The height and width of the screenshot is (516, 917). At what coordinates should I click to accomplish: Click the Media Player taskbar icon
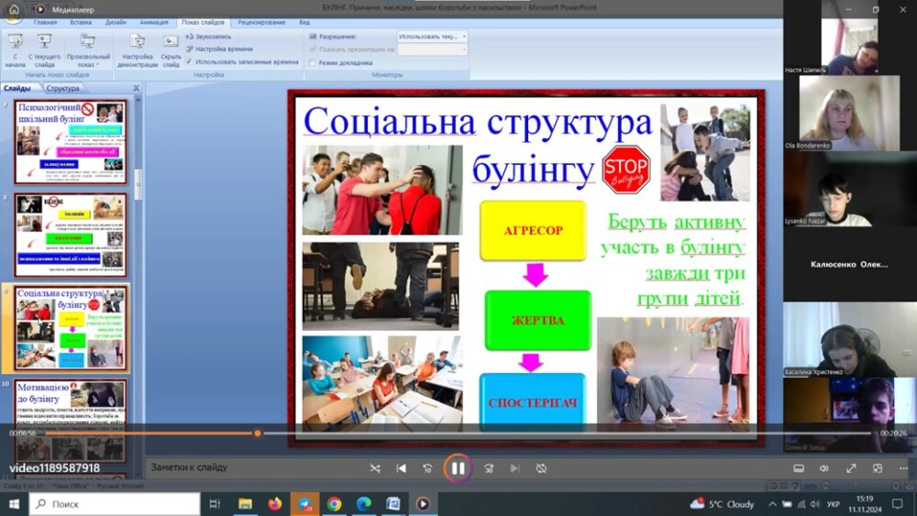coord(423,504)
